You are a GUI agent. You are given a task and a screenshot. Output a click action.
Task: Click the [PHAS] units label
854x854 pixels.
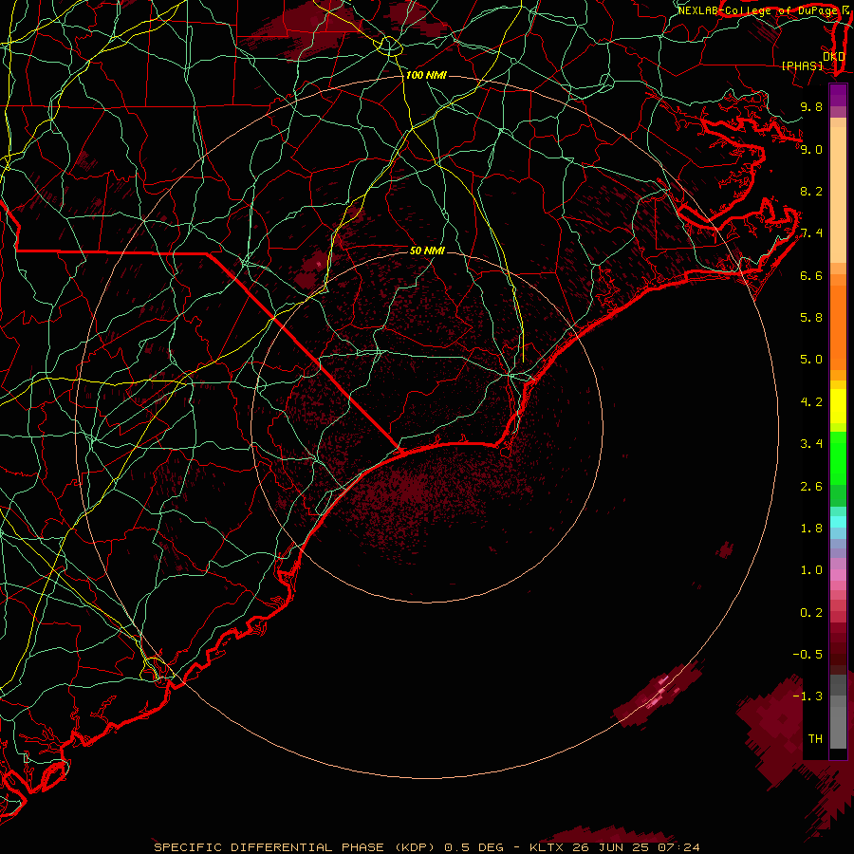pos(802,66)
